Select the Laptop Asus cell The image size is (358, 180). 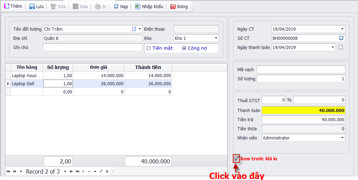point(27,75)
